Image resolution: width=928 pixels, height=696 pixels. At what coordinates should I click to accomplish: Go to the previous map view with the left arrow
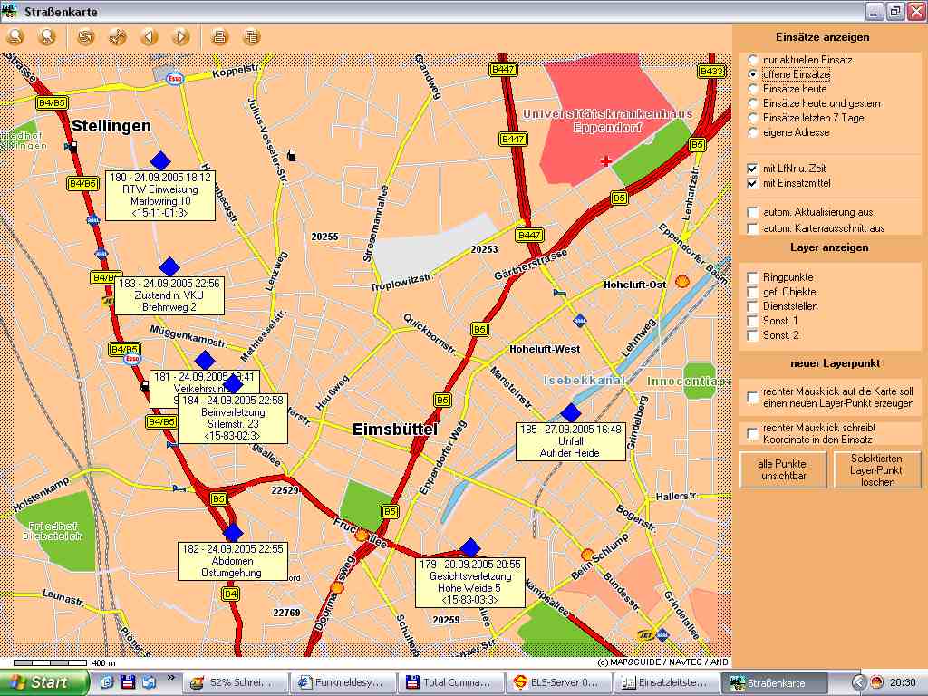[149, 37]
